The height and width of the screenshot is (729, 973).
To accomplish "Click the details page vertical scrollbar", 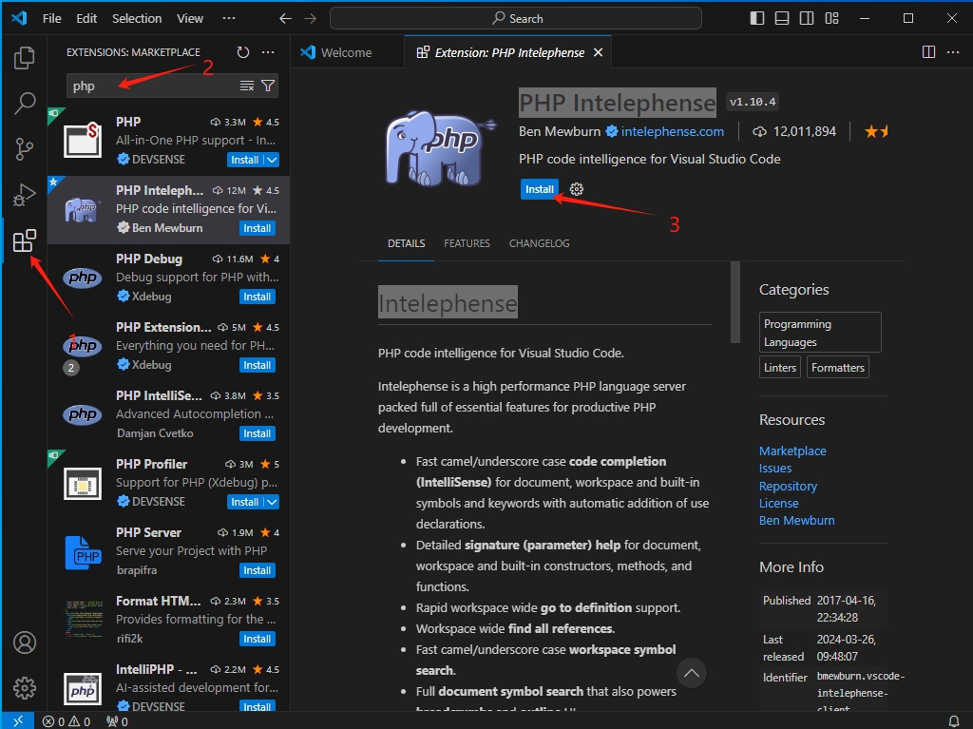I will 735,302.
